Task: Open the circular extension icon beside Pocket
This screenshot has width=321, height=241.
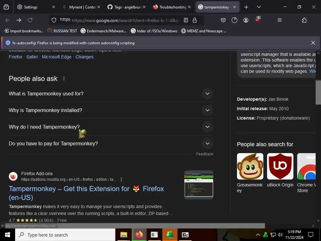Action: pyautogui.click(x=234, y=20)
